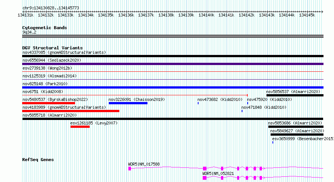The image size is (334, 182).
Task: Click the 134145k ruler tick label
Action: [x=307, y=15]
